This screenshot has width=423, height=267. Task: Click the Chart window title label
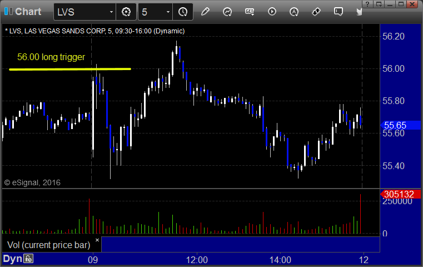[28, 12]
